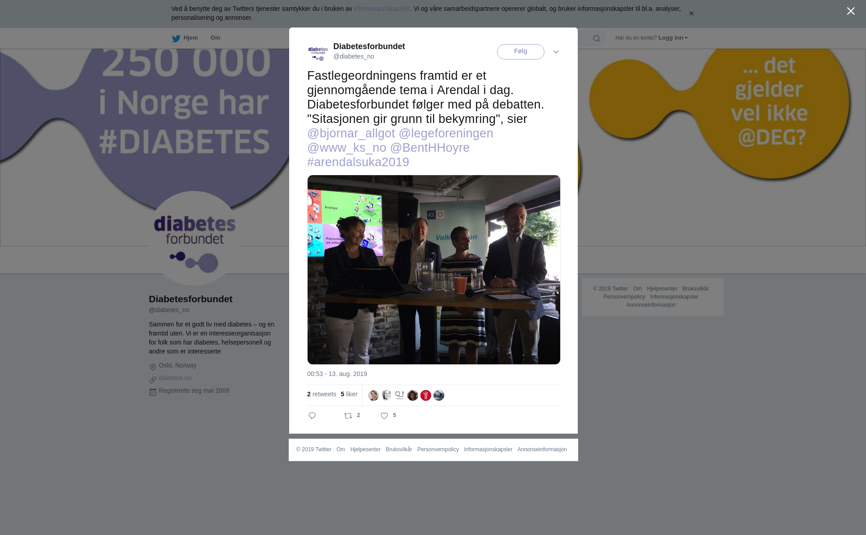Open the #arendalsuka2019 hashtag

click(358, 162)
